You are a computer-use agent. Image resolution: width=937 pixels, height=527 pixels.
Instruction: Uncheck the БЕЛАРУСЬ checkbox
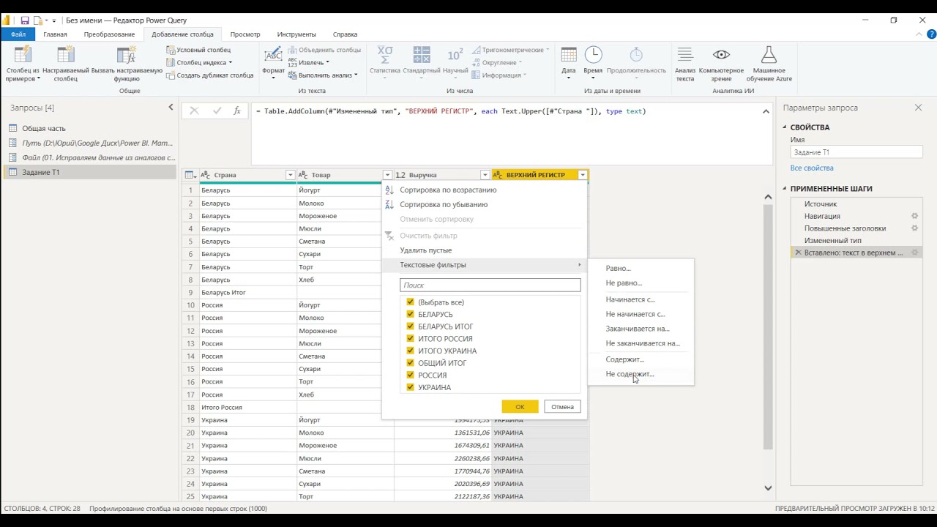pos(410,314)
